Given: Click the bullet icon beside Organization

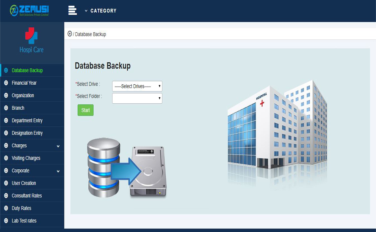Looking at the screenshot, I should (6, 95).
